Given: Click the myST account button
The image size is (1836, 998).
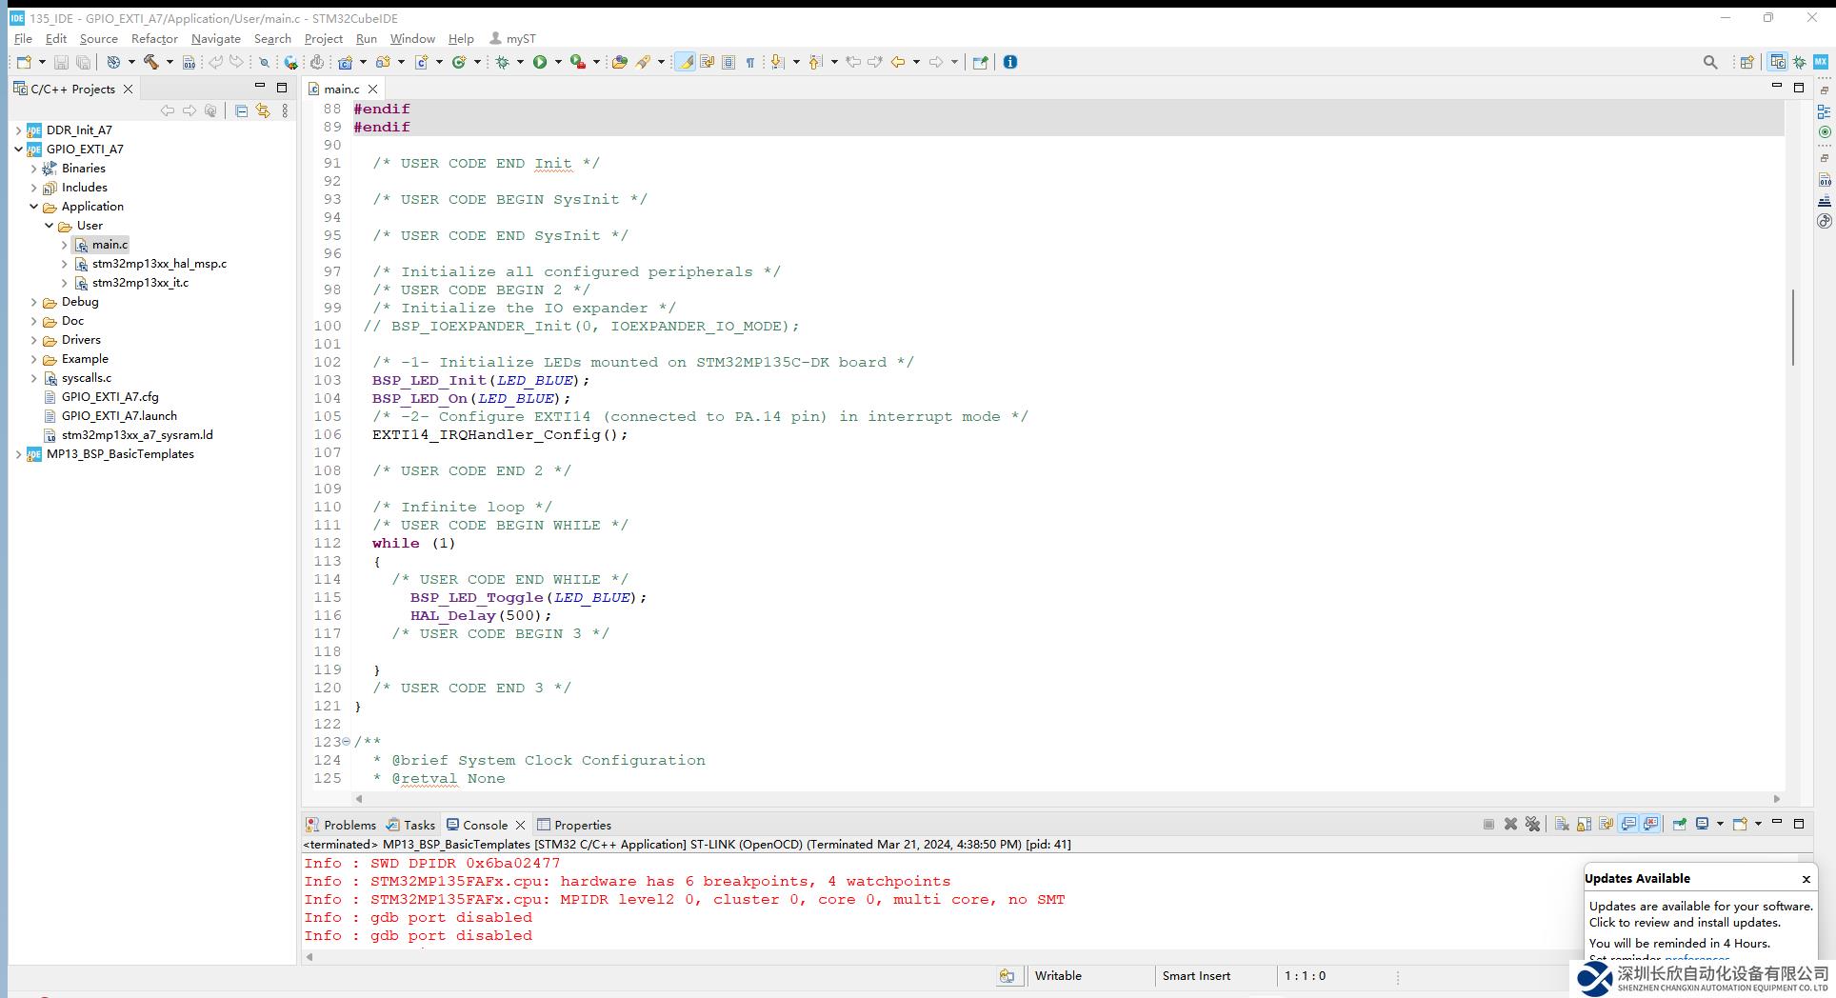Looking at the screenshot, I should (512, 39).
